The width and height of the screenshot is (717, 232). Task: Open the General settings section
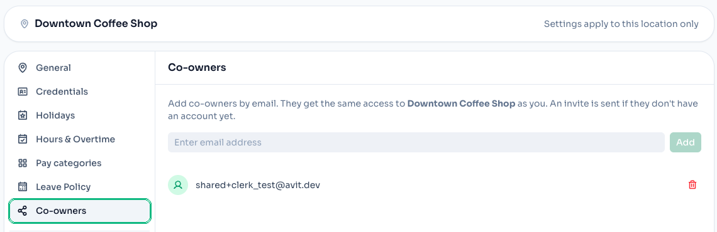(x=80, y=68)
